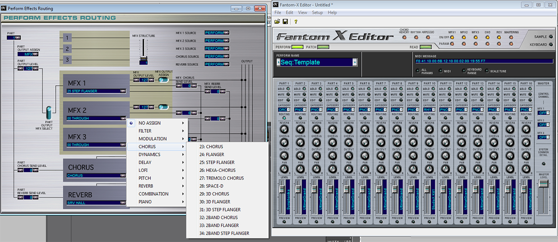Click System Common Detail button in Master strip
Image resolution: width=558 pixels, height=242 pixels.
[543, 164]
